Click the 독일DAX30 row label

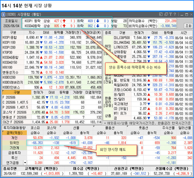[121, 85]
